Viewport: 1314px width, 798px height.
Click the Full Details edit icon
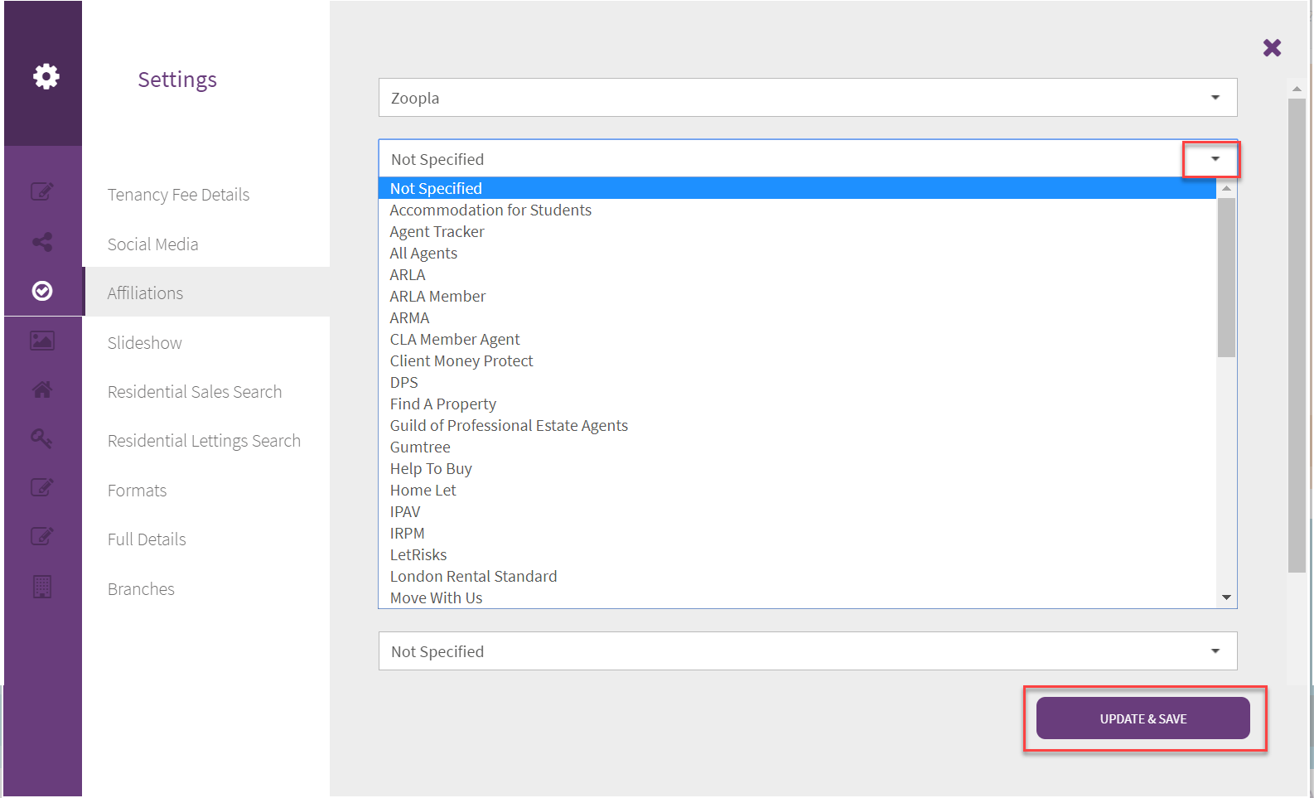click(42, 536)
